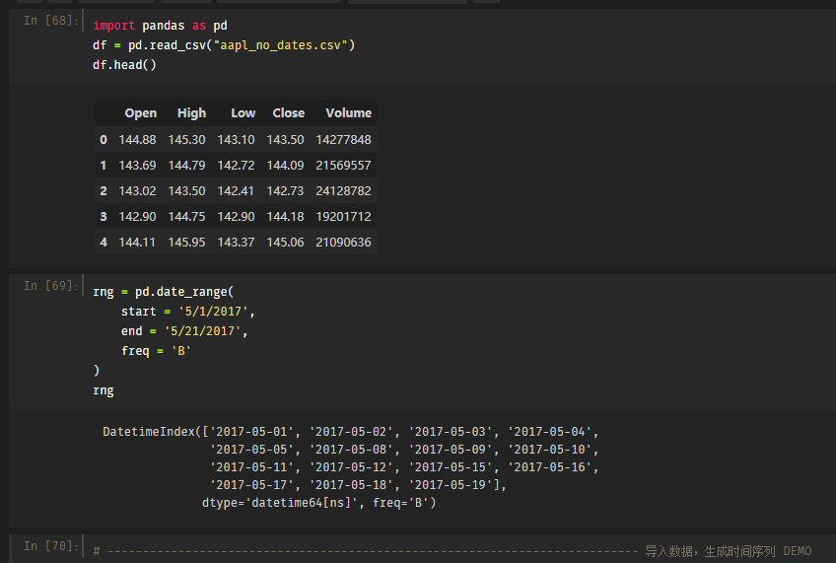Screen dimensions: 836x563
Task: Click row index 4 in the table
Action: pos(104,242)
